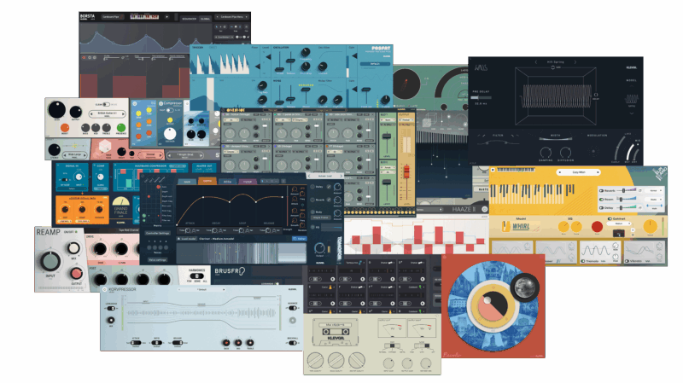Click the red record icon below Borsta's waveform
Image resolution: width=683 pixels, height=383 pixels.
click(x=85, y=57)
